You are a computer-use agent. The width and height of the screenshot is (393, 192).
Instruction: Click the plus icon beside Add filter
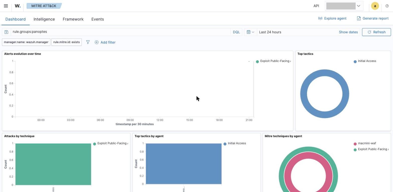[96, 42]
